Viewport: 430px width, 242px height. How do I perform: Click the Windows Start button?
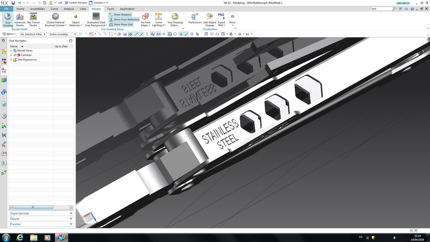[6, 237]
